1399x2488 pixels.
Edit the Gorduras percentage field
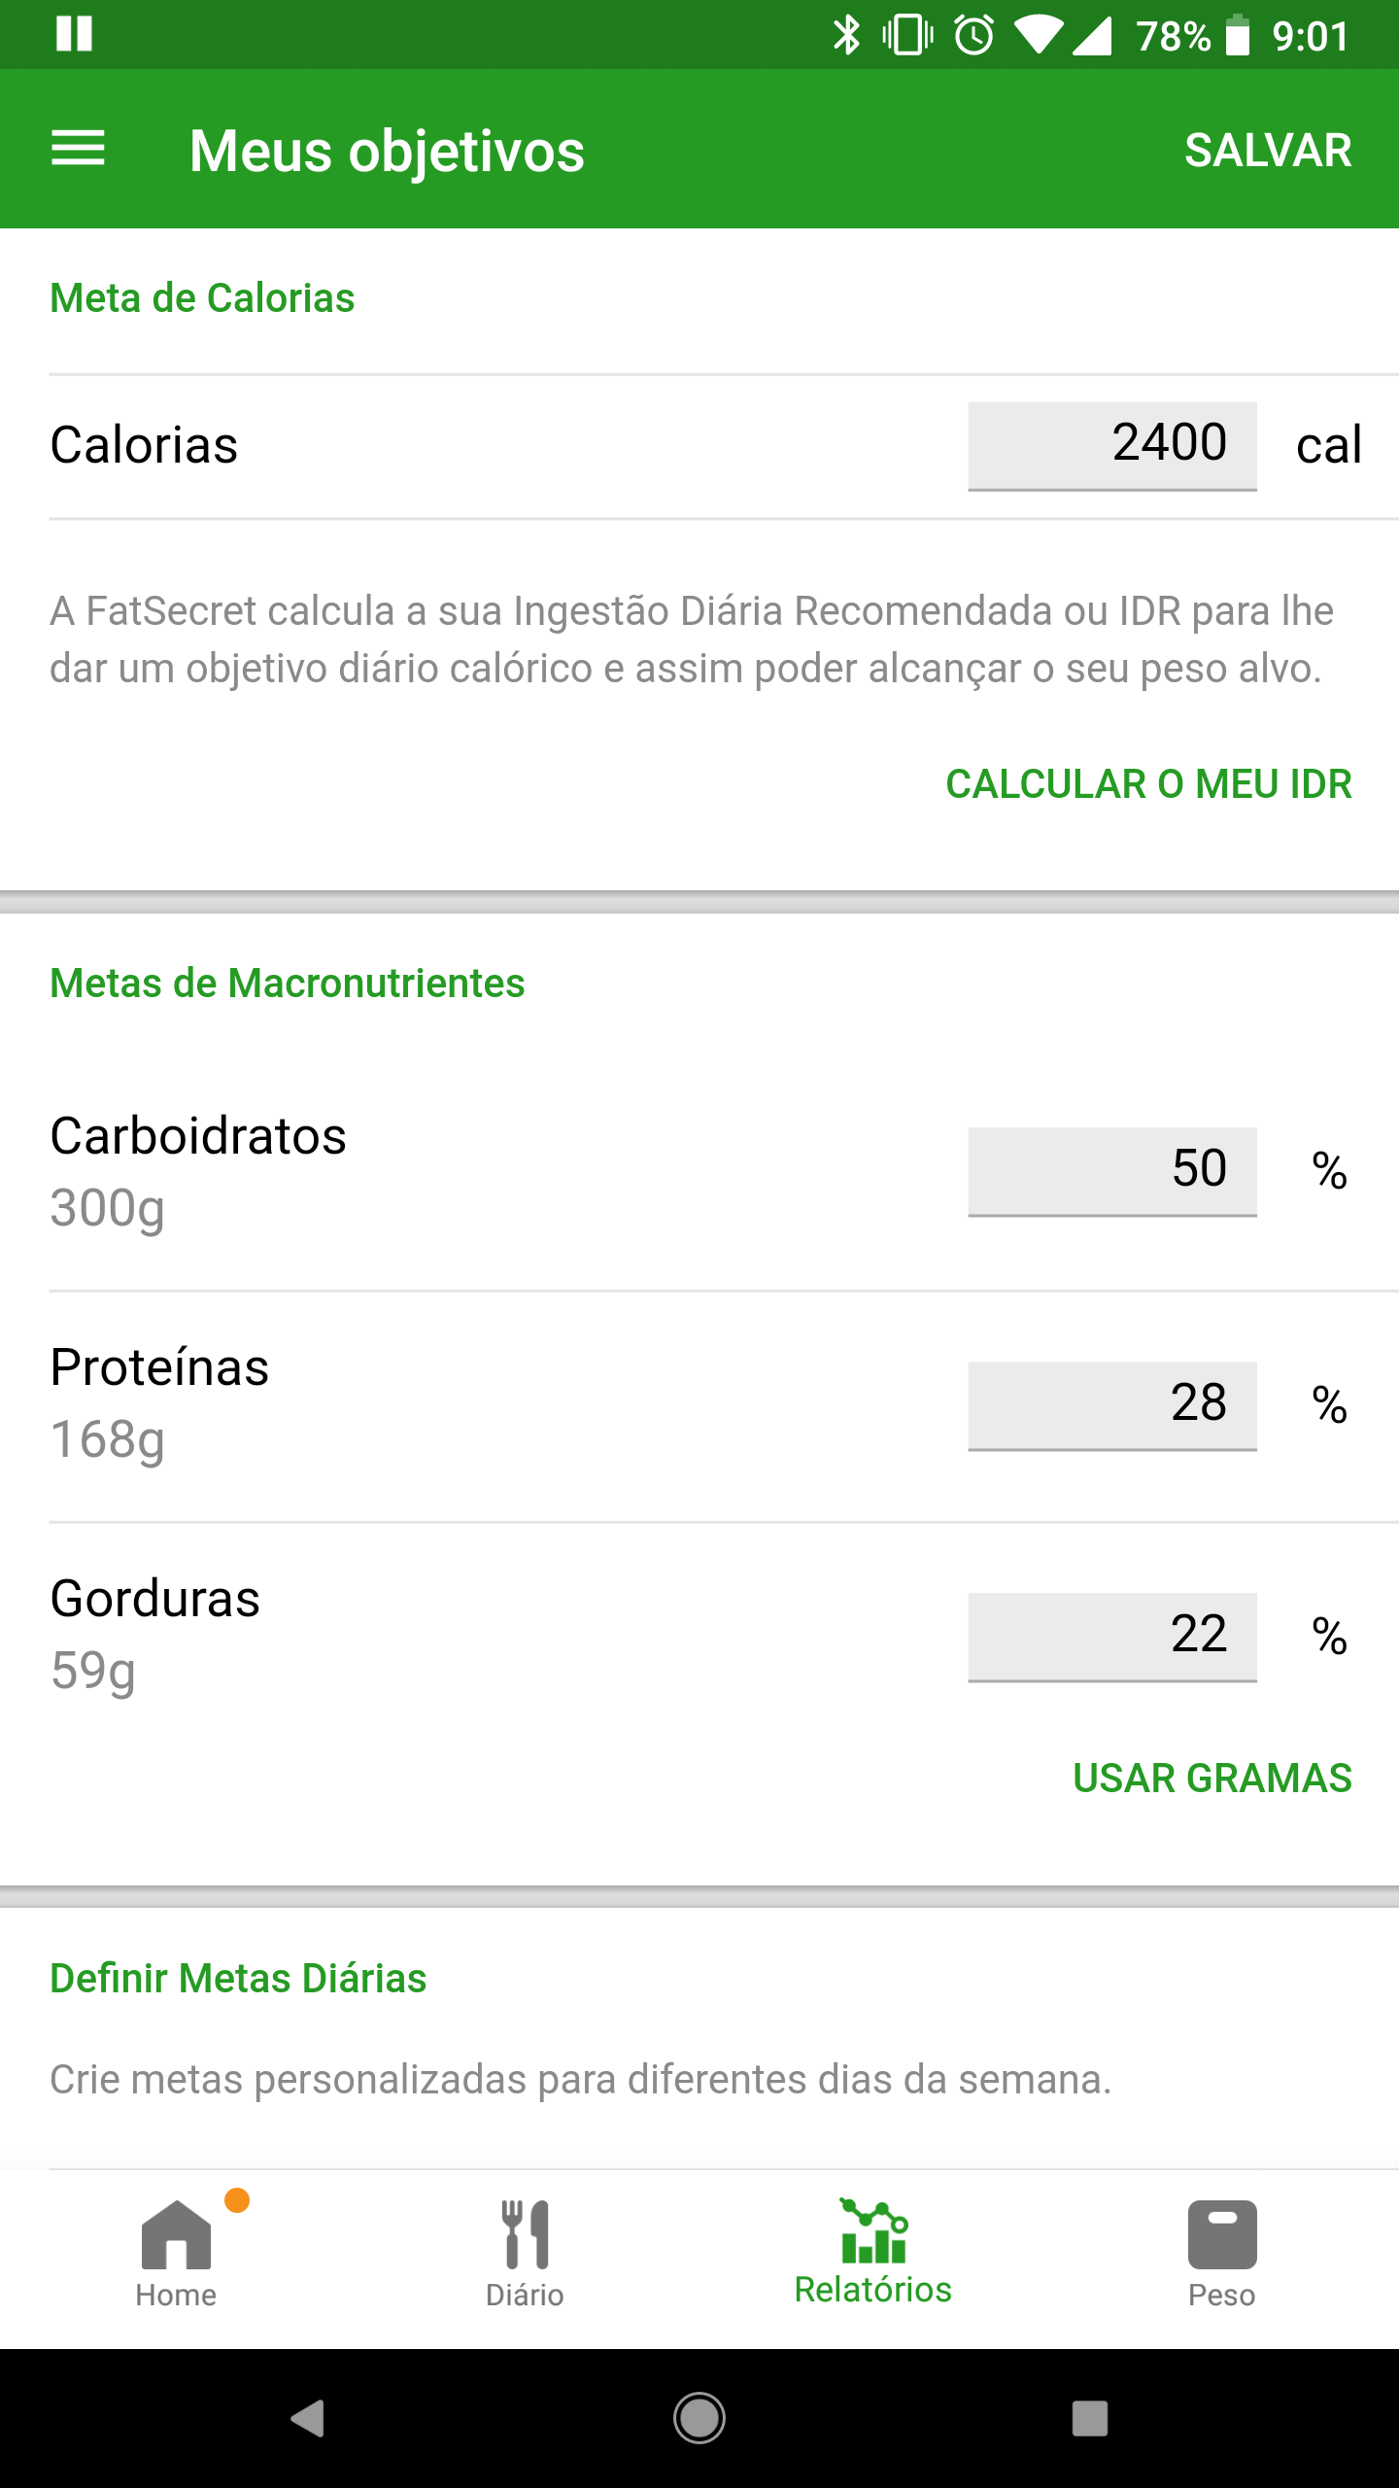coord(1112,1636)
